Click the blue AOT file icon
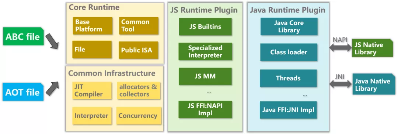 coord(23,92)
